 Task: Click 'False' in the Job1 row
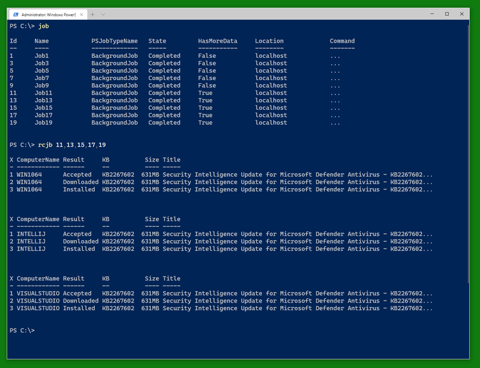click(x=207, y=56)
